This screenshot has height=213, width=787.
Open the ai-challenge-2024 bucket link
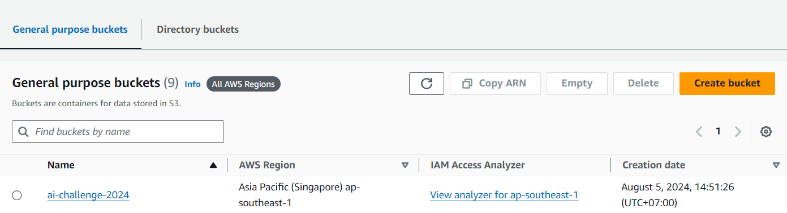(x=88, y=195)
